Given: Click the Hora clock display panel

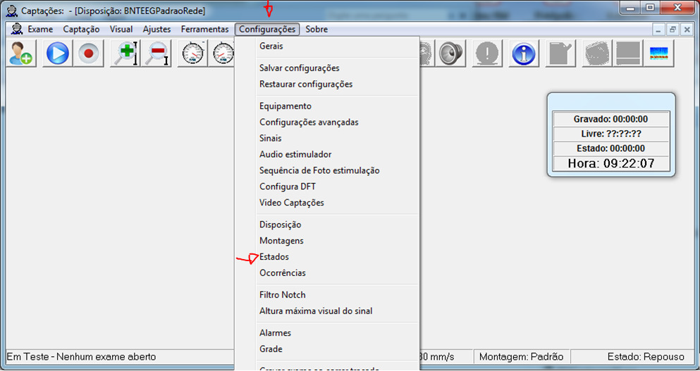Looking at the screenshot, I should coord(611,164).
